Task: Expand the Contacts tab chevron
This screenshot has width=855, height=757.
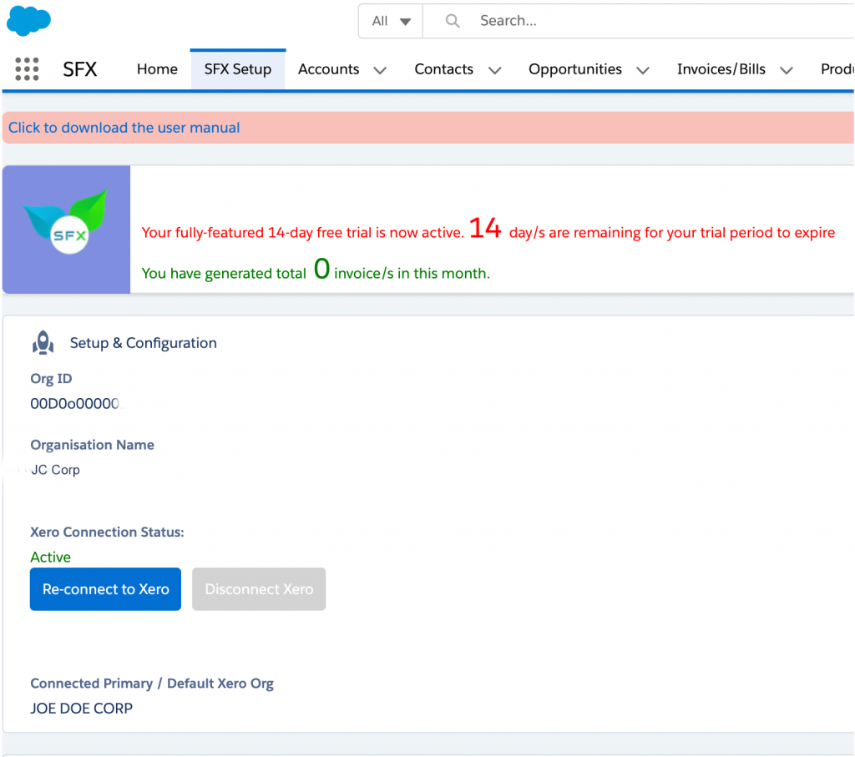Action: click(494, 70)
